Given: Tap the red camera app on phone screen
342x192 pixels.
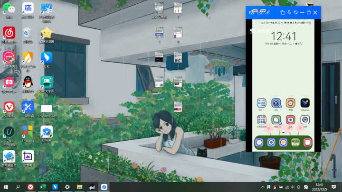Looking at the screenshot, I should [x=291, y=120].
